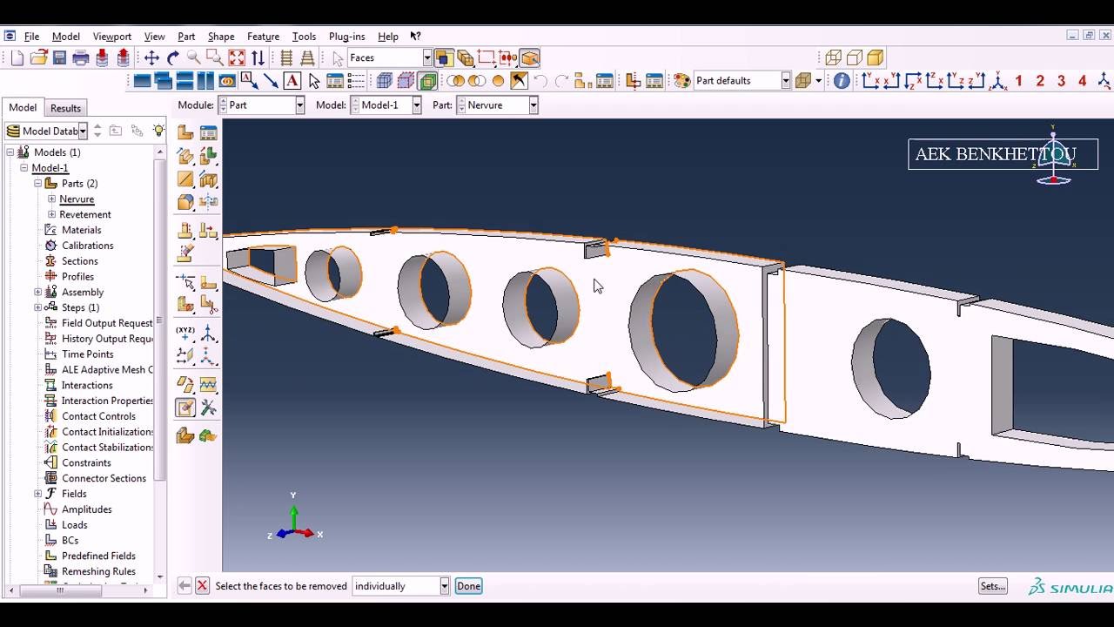The image size is (1114, 627).
Task: Click the Repair tools wrench-and-screwdriver icon
Action: point(209,408)
